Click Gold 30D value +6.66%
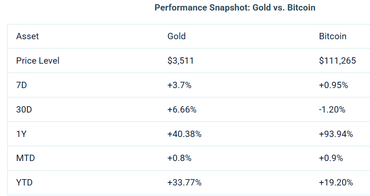The width and height of the screenshot is (370, 196). tap(182, 110)
